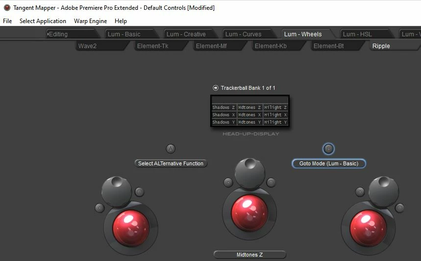
Task: Click the round A button
Action: coord(171,149)
